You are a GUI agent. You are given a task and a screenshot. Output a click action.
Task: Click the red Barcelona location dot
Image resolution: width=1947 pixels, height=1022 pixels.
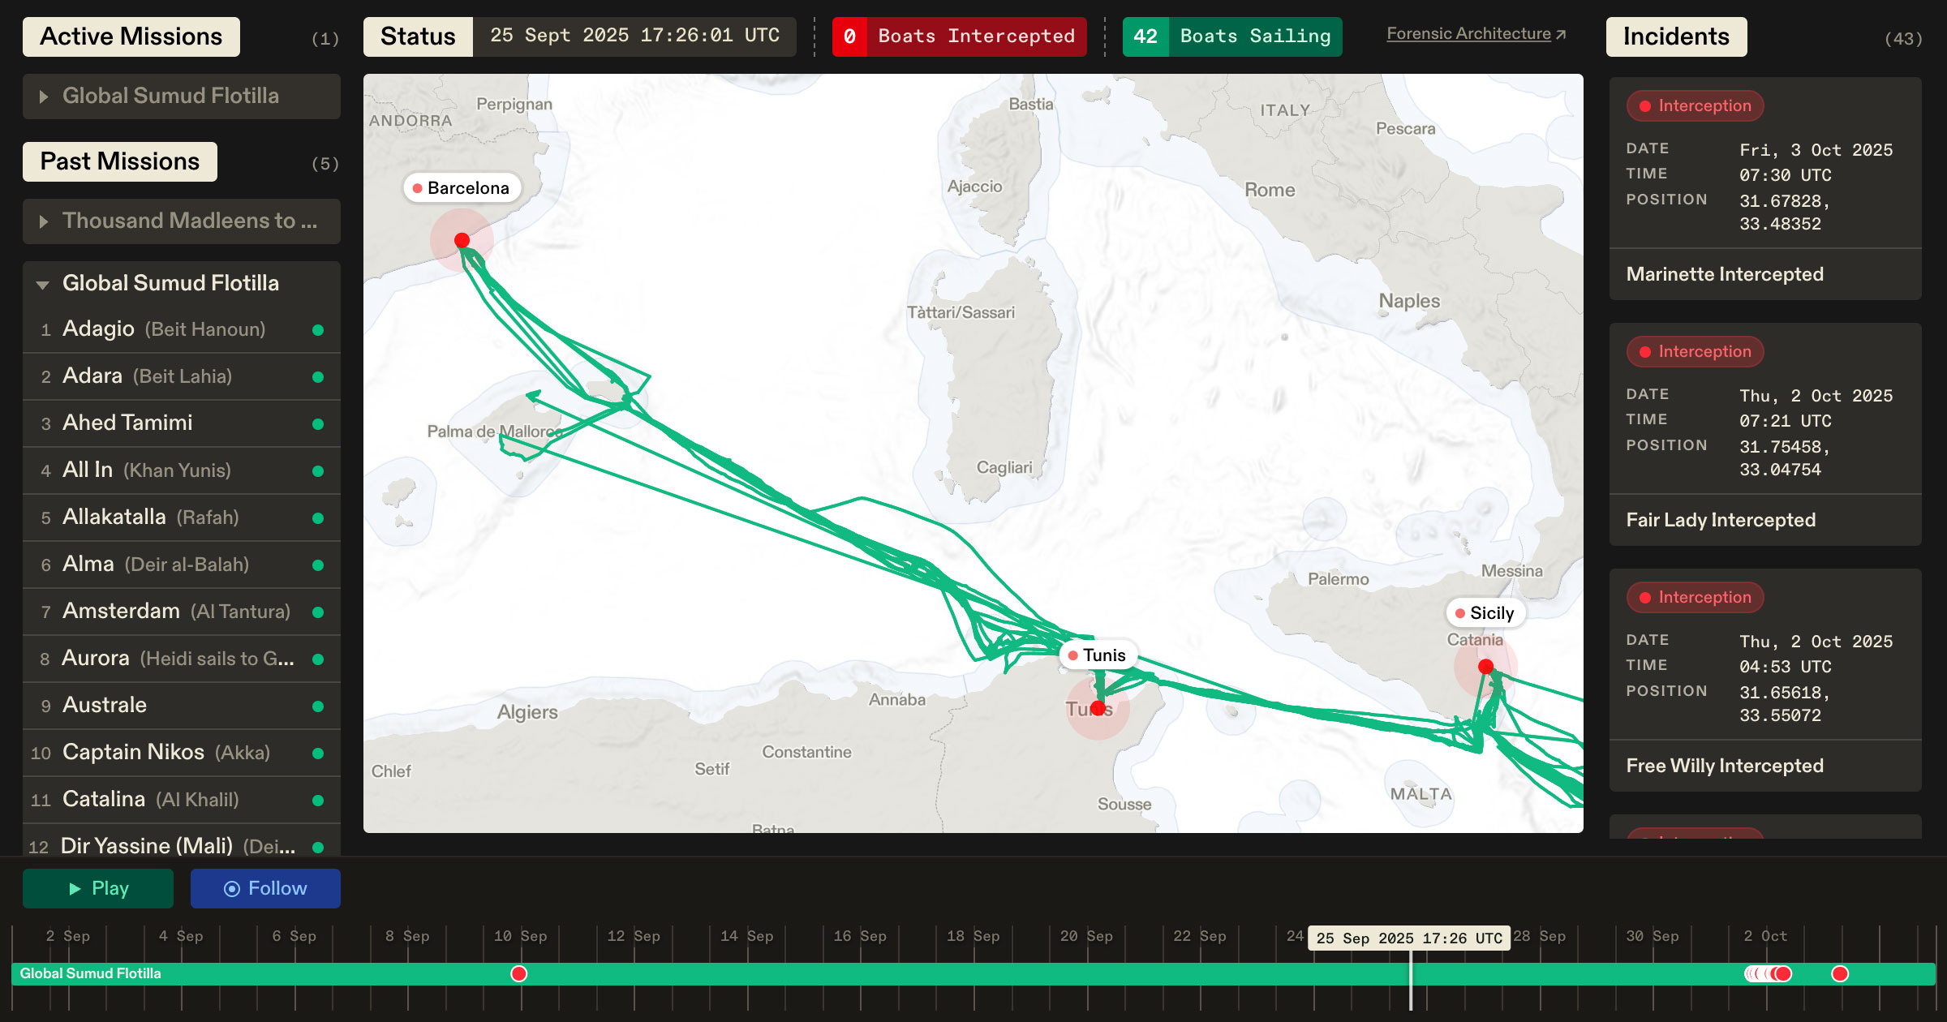(x=462, y=240)
